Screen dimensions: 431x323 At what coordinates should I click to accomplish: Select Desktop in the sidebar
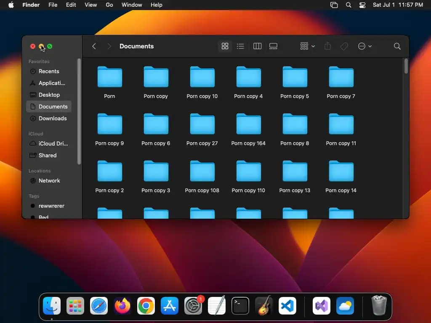[49, 95]
